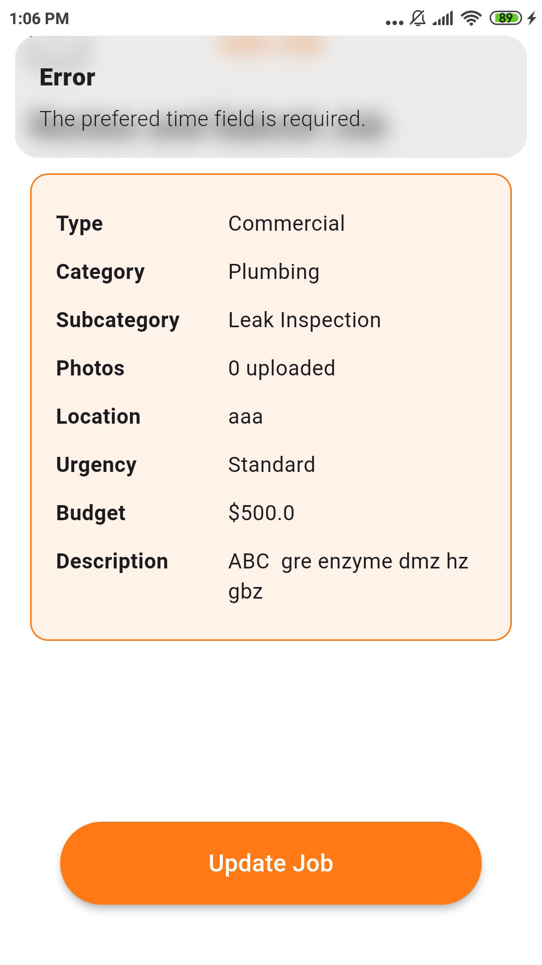Tap the muted bell notification icon
The height and width of the screenshot is (965, 542).
(x=418, y=19)
